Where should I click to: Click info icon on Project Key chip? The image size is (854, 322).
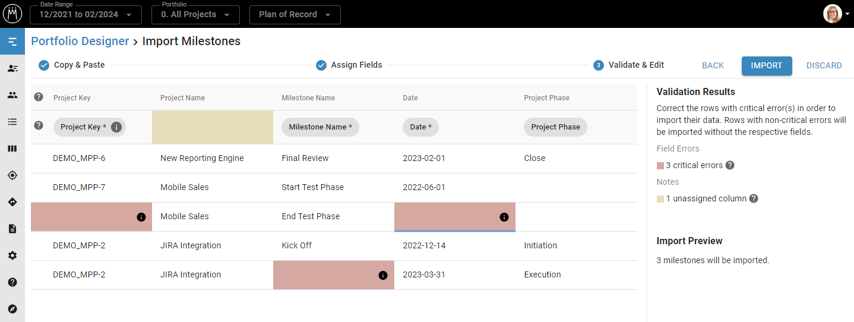click(116, 127)
